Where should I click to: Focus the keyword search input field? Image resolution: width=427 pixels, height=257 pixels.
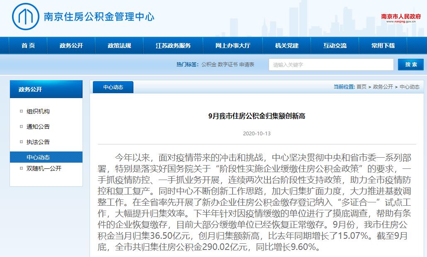331,65
